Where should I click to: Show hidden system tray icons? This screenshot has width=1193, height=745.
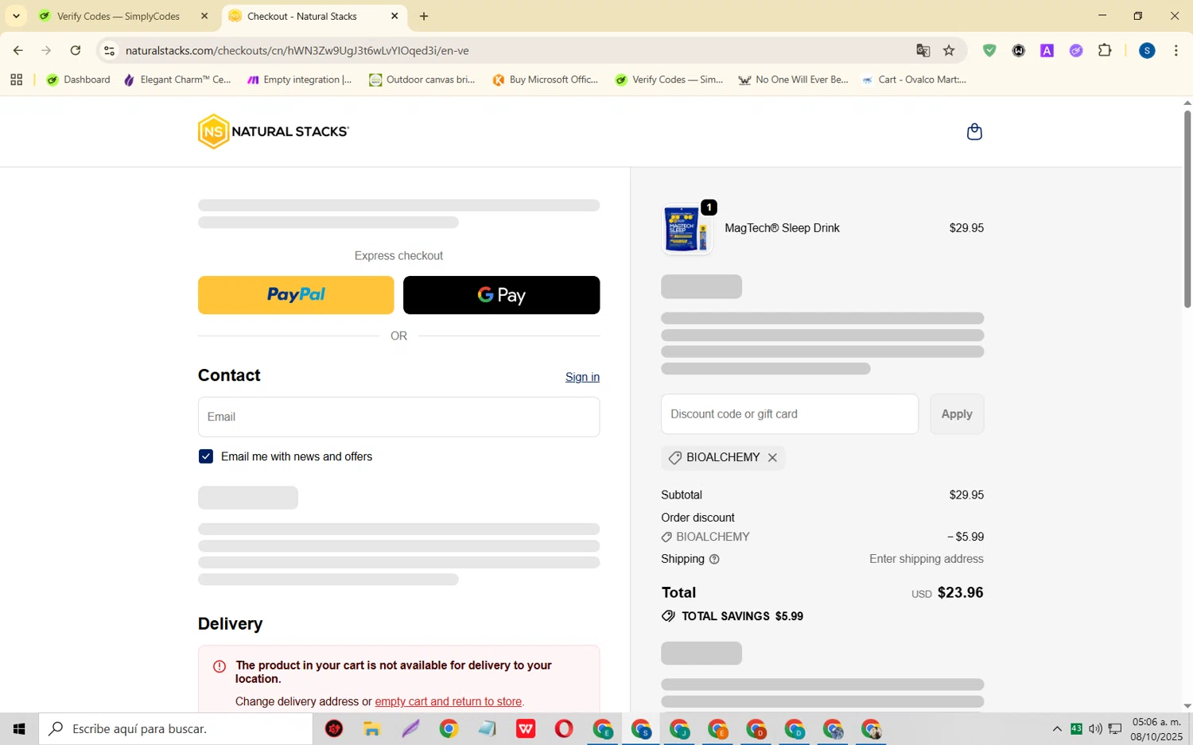[x=1057, y=729]
